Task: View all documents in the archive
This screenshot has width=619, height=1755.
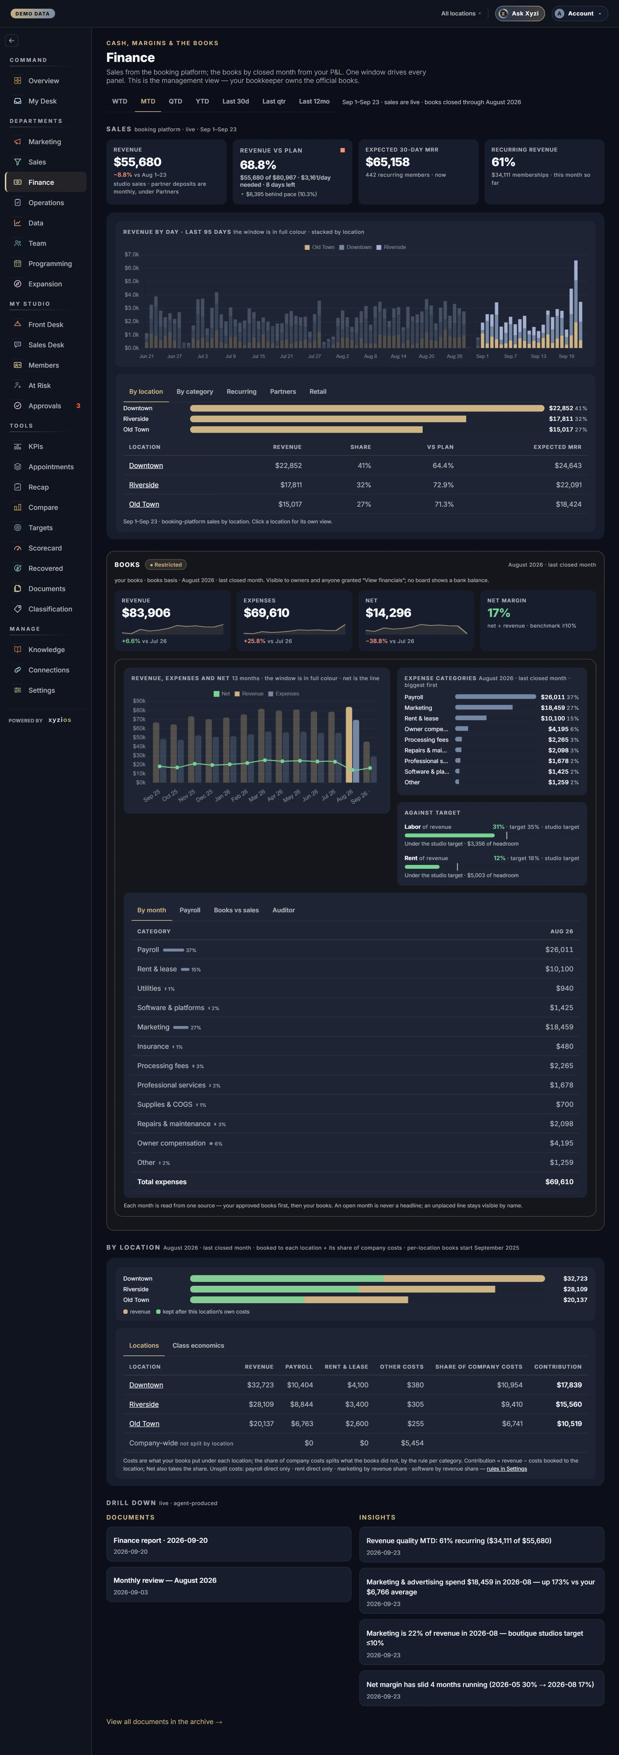Action: (x=164, y=1721)
